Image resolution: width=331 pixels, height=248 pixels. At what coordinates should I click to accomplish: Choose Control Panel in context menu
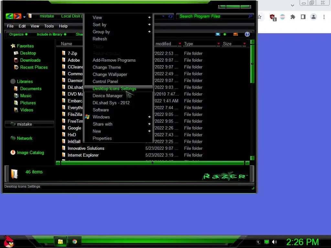click(x=118, y=81)
